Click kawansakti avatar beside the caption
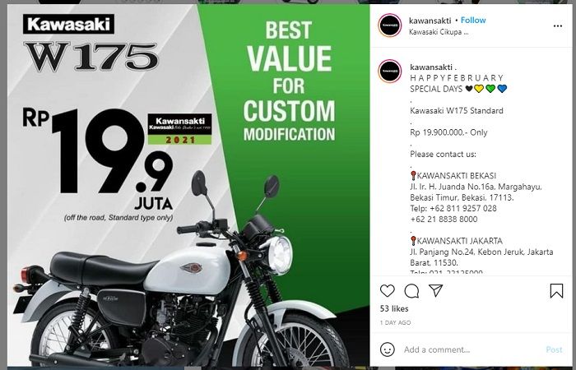The height and width of the screenshot is (370, 576). point(390,72)
